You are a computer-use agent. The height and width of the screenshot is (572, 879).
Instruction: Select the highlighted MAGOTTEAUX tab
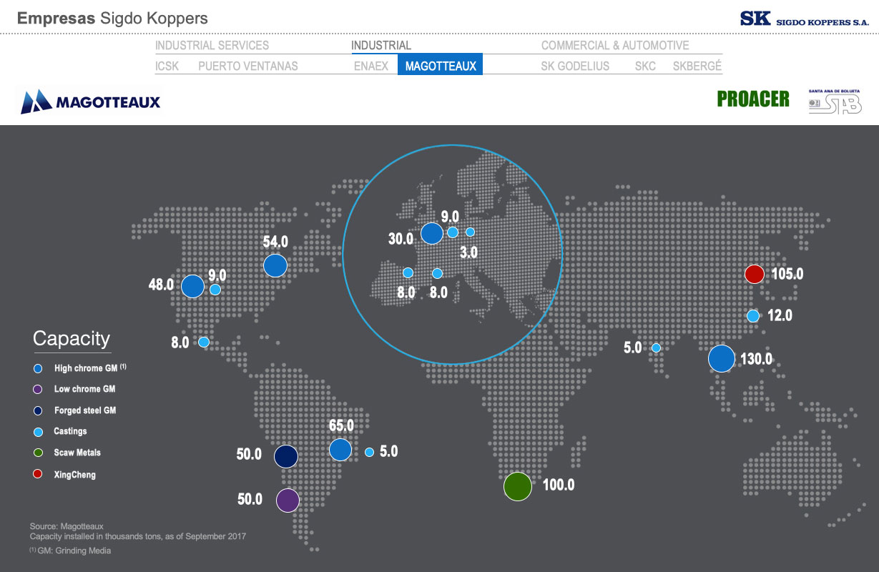(441, 65)
